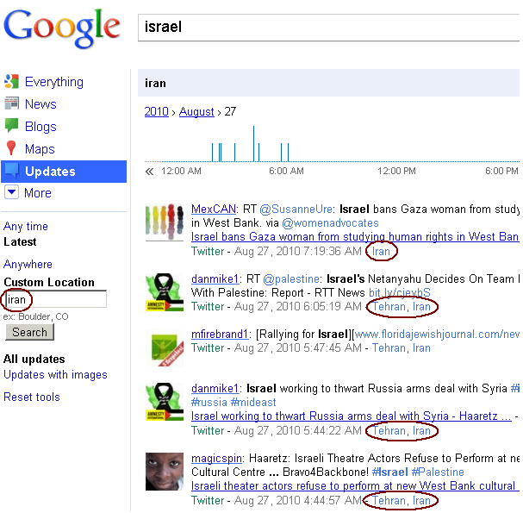Open Israel bans Gaza woman article link

click(x=355, y=236)
